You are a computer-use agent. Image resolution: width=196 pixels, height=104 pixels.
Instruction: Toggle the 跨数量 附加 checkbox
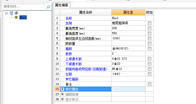click(x=149, y=44)
